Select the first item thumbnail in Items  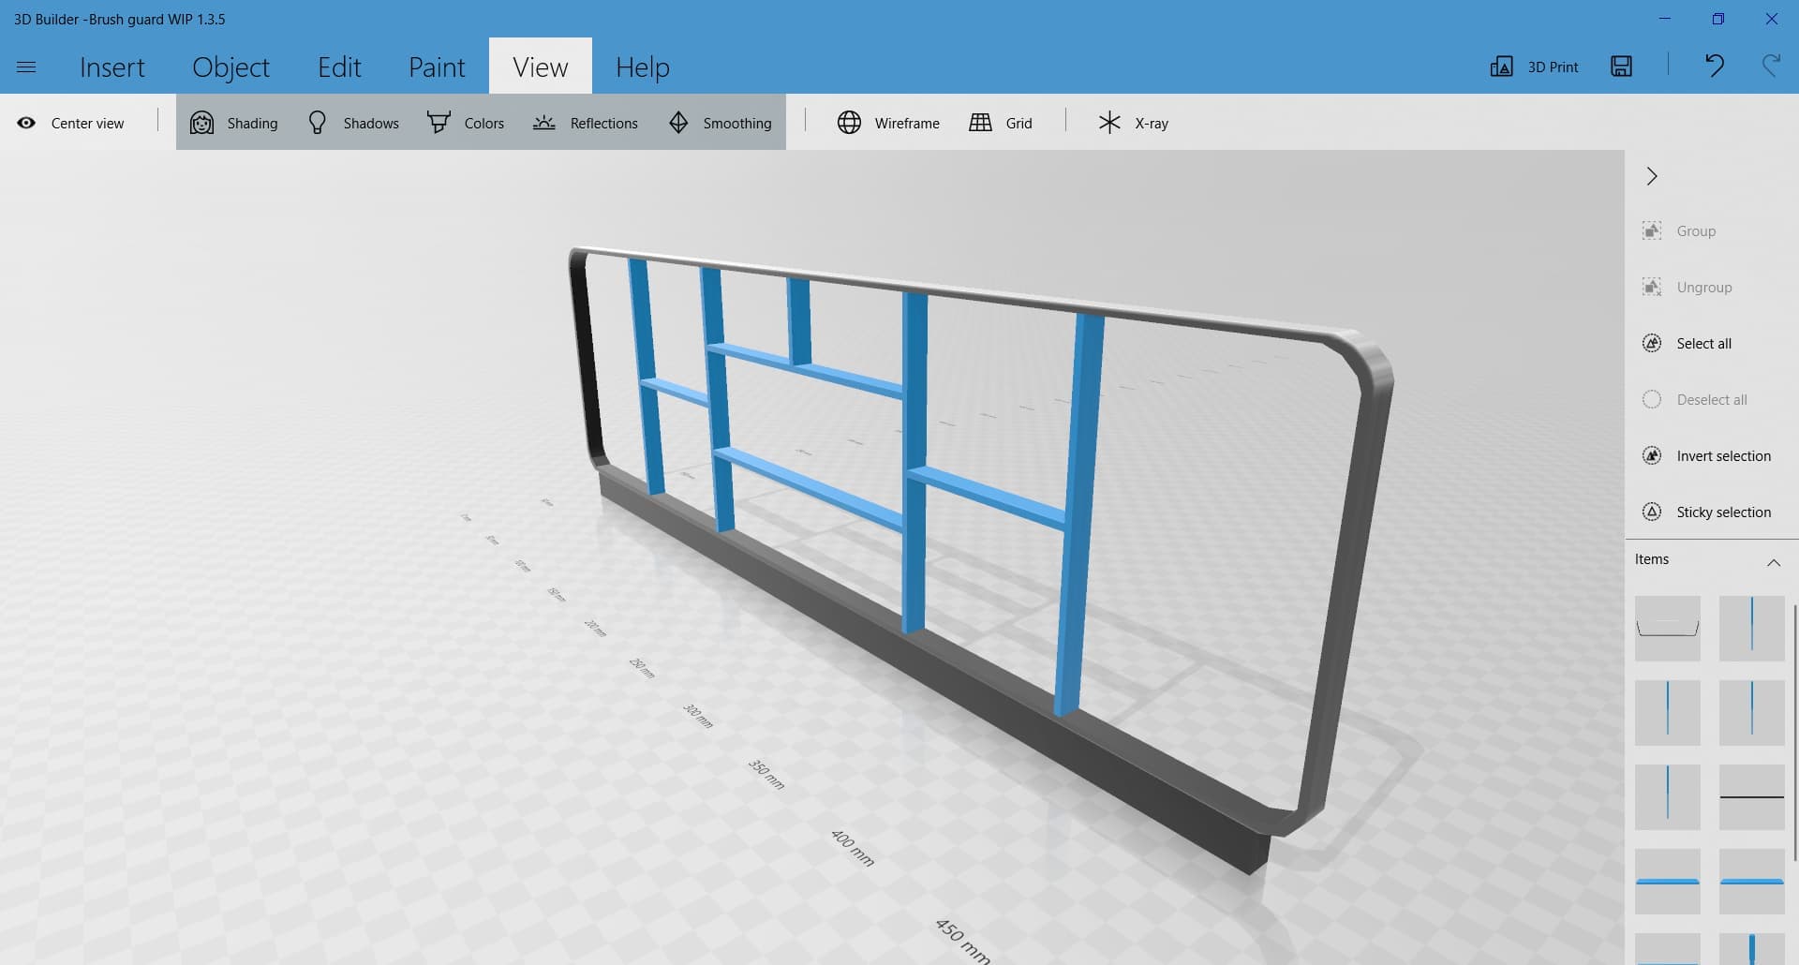click(1667, 629)
